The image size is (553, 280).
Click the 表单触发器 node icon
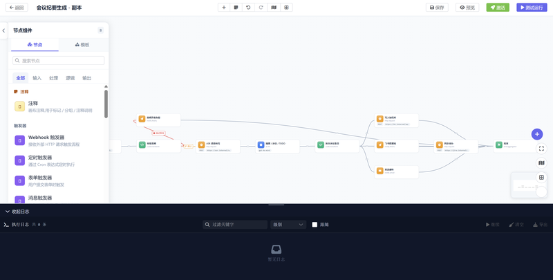point(20,180)
